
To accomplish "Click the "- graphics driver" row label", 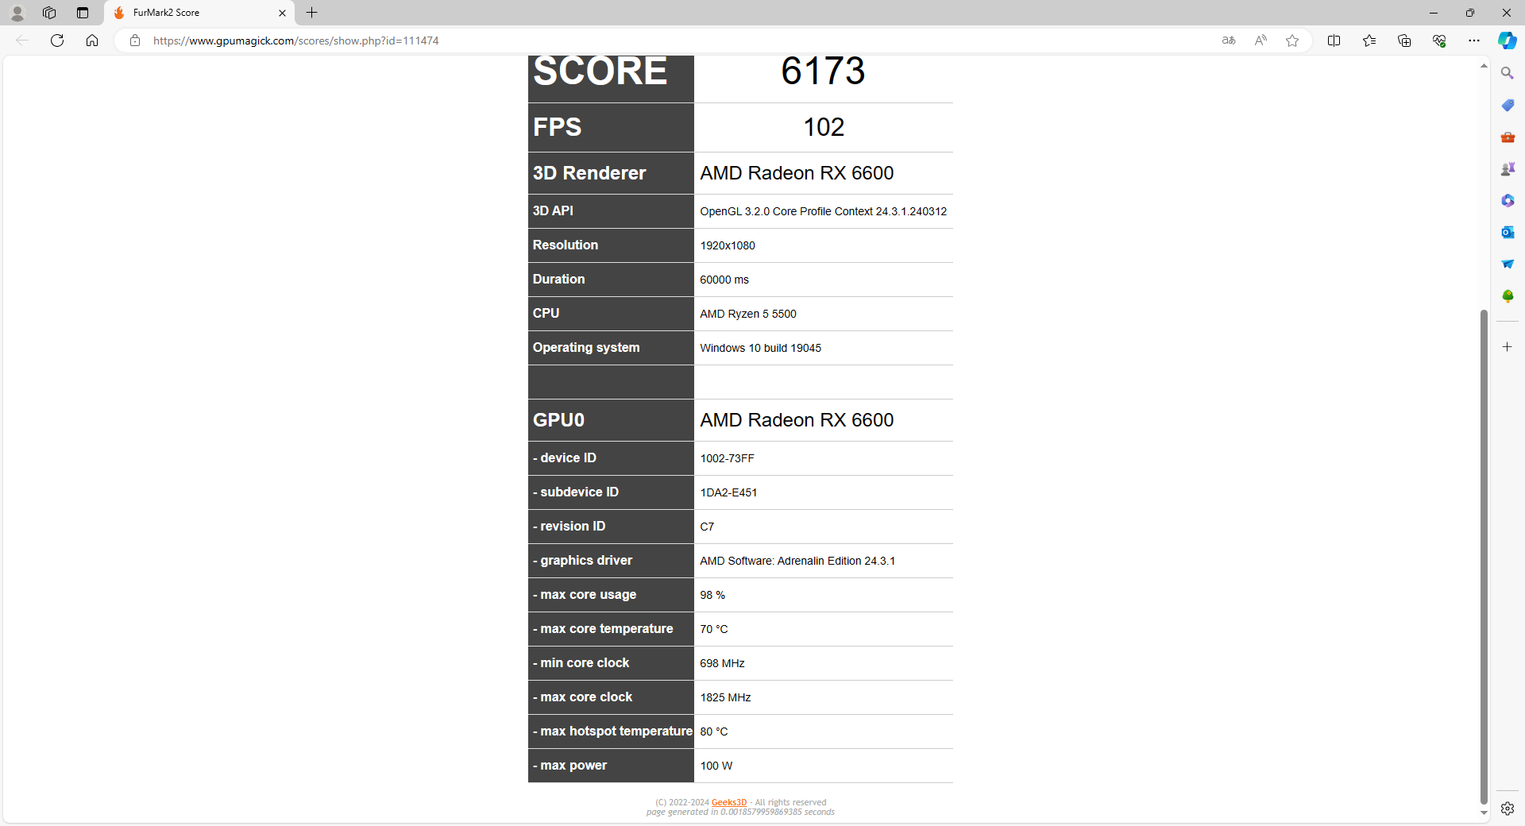I will 583,561.
